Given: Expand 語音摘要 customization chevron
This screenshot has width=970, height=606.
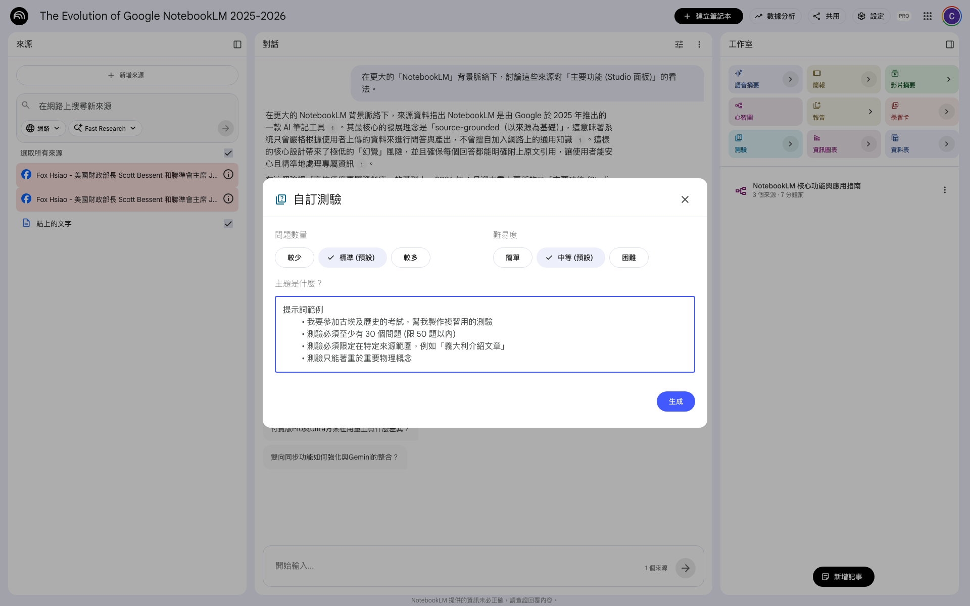Looking at the screenshot, I should (x=790, y=79).
